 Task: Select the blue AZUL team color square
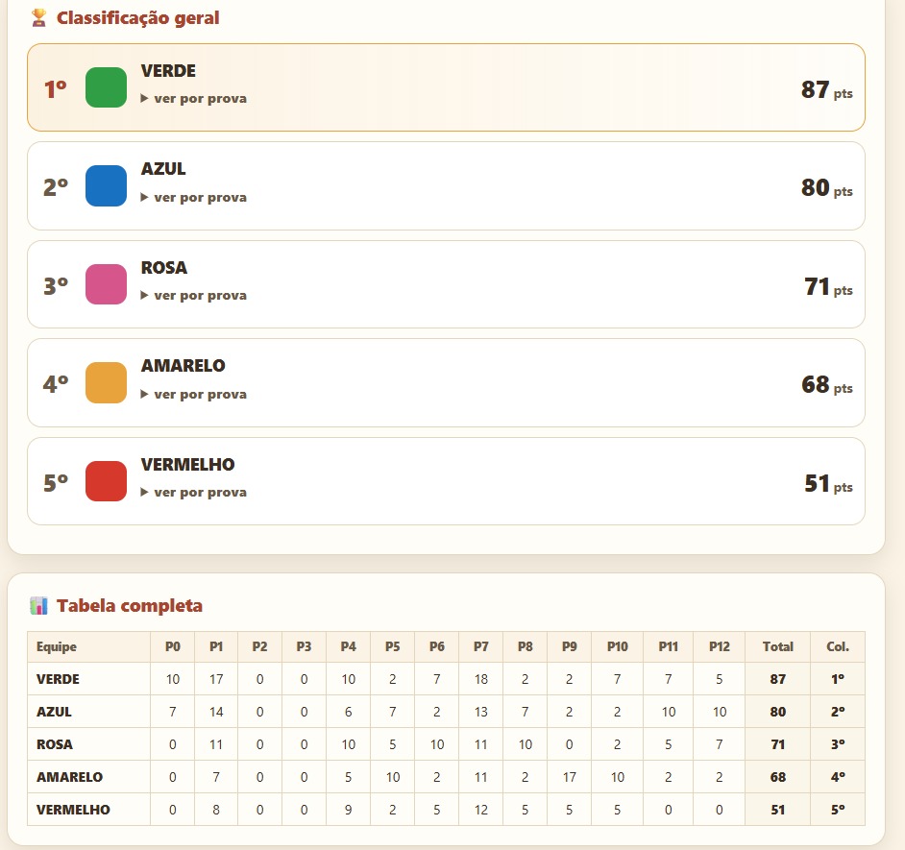point(107,185)
